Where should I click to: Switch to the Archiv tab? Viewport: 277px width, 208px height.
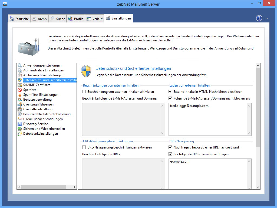[x=39, y=19]
